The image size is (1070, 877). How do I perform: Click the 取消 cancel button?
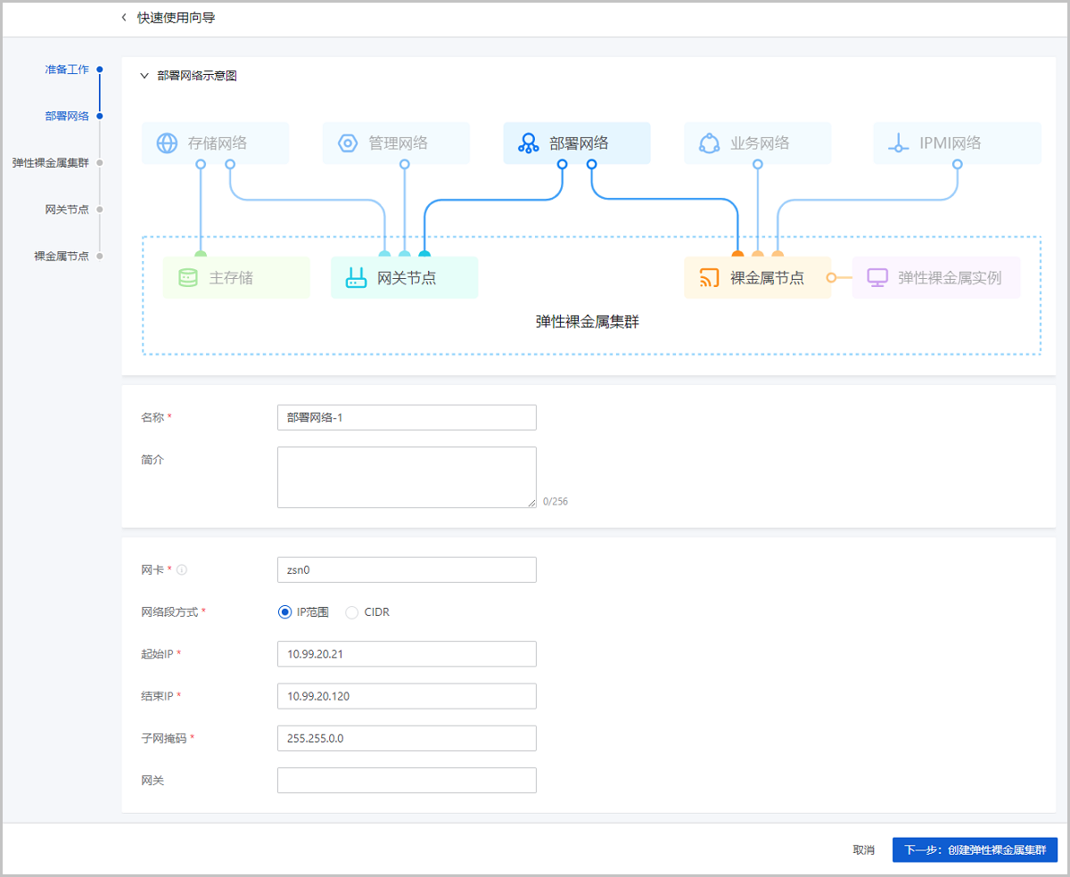click(x=863, y=849)
